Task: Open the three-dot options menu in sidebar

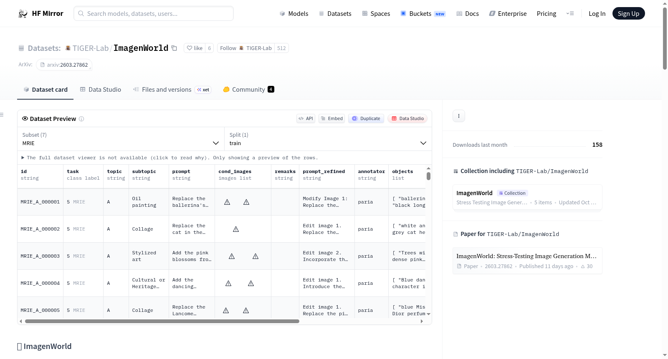Action: click(x=459, y=116)
